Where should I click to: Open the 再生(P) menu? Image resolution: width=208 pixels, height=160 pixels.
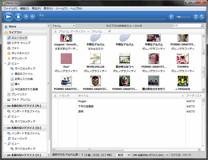[36, 9]
